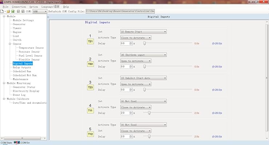Click the down arrow of the vertical scrollbar

point(267,138)
